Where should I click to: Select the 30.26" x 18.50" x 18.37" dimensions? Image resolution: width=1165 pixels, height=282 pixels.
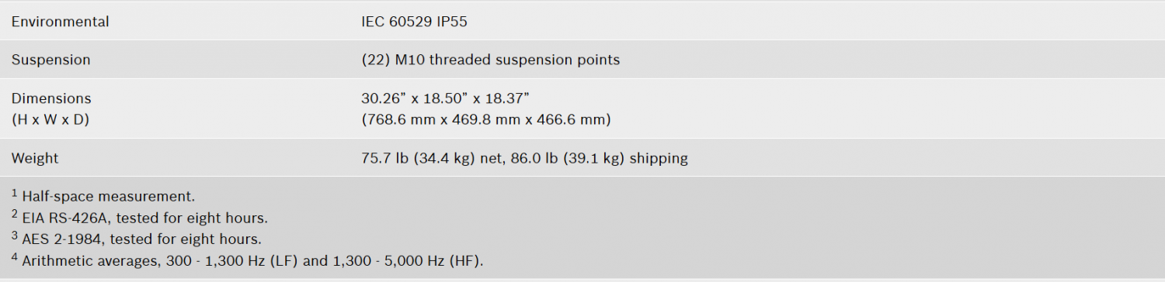tap(446, 98)
